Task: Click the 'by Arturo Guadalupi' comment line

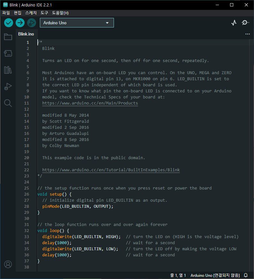Action: click(65, 134)
